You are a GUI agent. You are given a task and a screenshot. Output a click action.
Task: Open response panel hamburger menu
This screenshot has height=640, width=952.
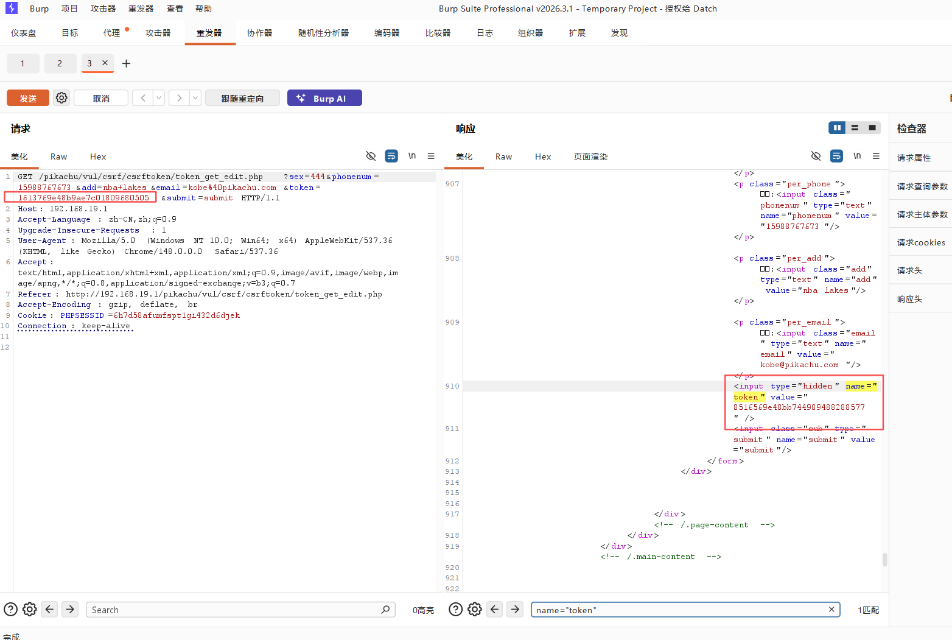coord(876,156)
